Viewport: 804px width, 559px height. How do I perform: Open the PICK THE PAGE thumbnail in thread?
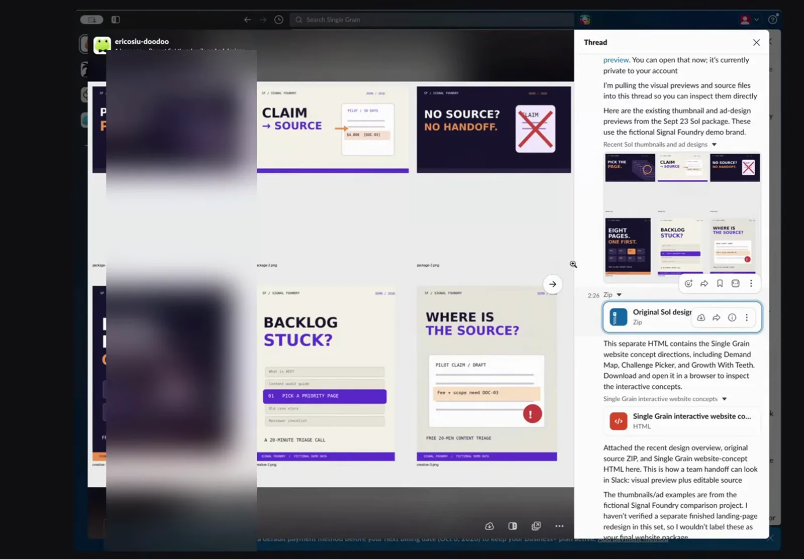[x=630, y=168]
